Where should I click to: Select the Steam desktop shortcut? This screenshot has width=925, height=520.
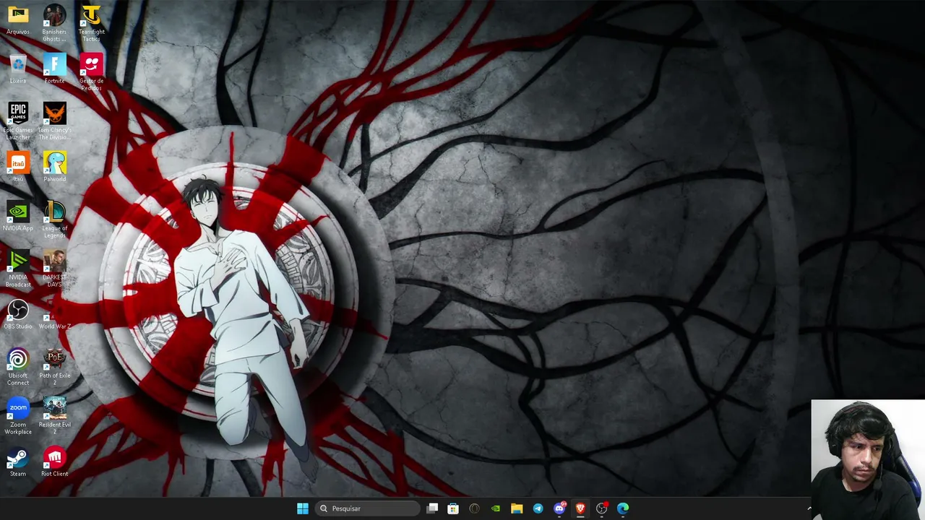(18, 462)
